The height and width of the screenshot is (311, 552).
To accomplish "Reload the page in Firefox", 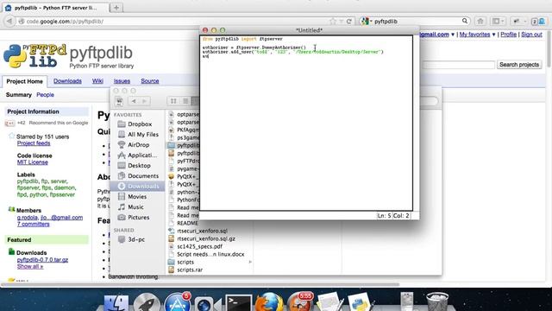I will pos(348,21).
